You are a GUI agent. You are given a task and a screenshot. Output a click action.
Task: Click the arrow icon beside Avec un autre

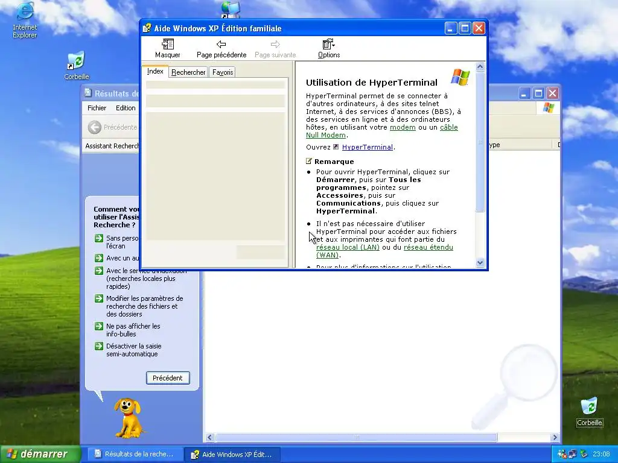click(x=98, y=258)
